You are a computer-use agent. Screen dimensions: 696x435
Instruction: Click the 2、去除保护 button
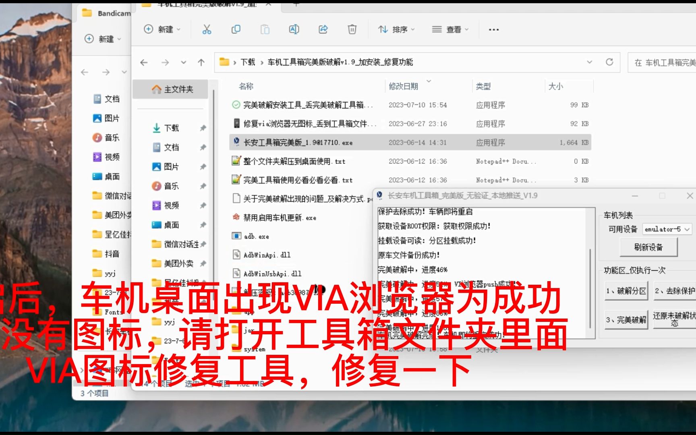[675, 291]
